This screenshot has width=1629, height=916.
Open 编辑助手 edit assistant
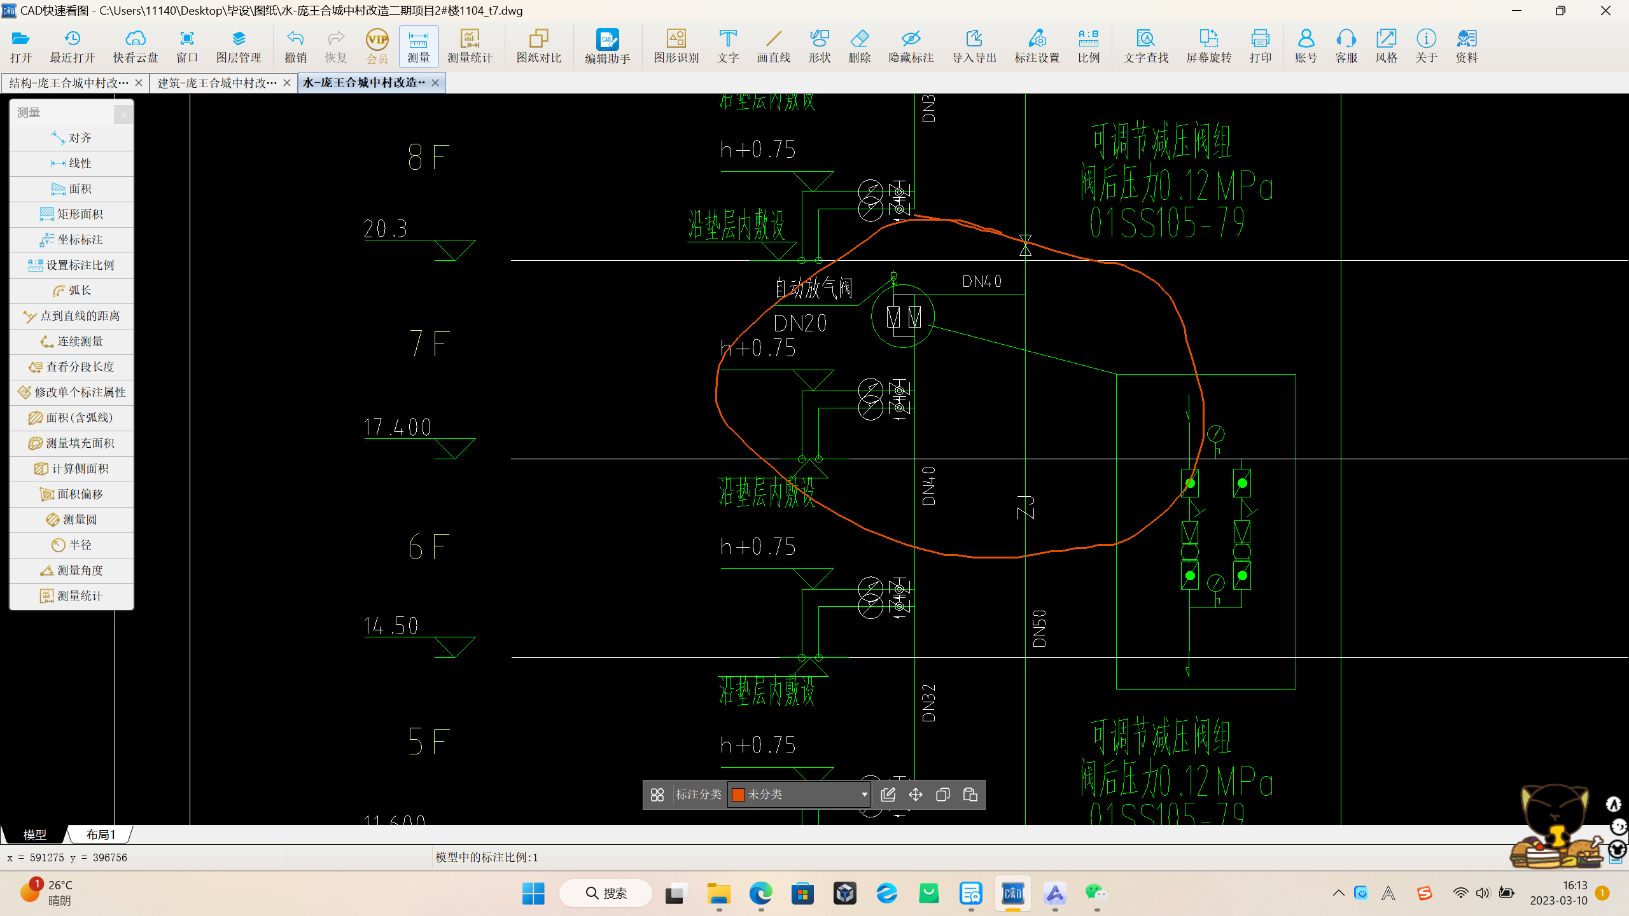click(x=608, y=46)
